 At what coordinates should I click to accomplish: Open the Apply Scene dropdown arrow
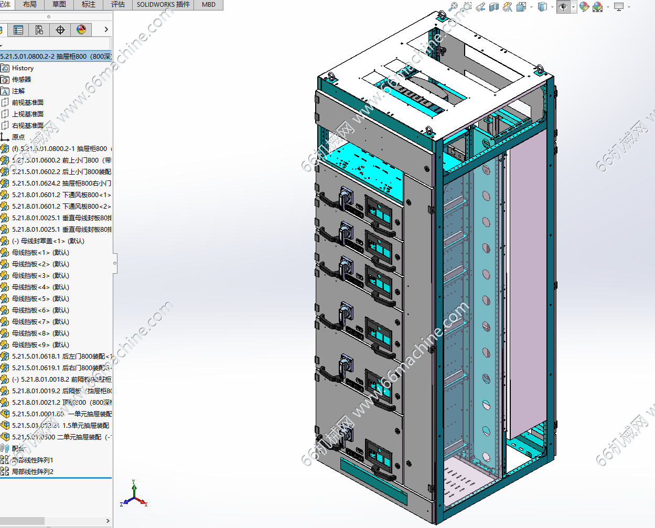608,7
